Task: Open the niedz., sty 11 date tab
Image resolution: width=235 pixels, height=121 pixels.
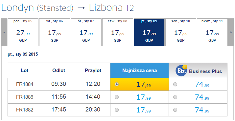Action: pos(212,32)
